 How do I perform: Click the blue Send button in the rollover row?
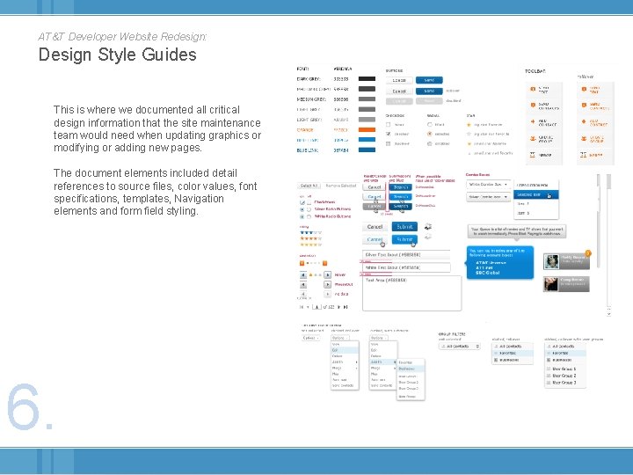pos(429,91)
